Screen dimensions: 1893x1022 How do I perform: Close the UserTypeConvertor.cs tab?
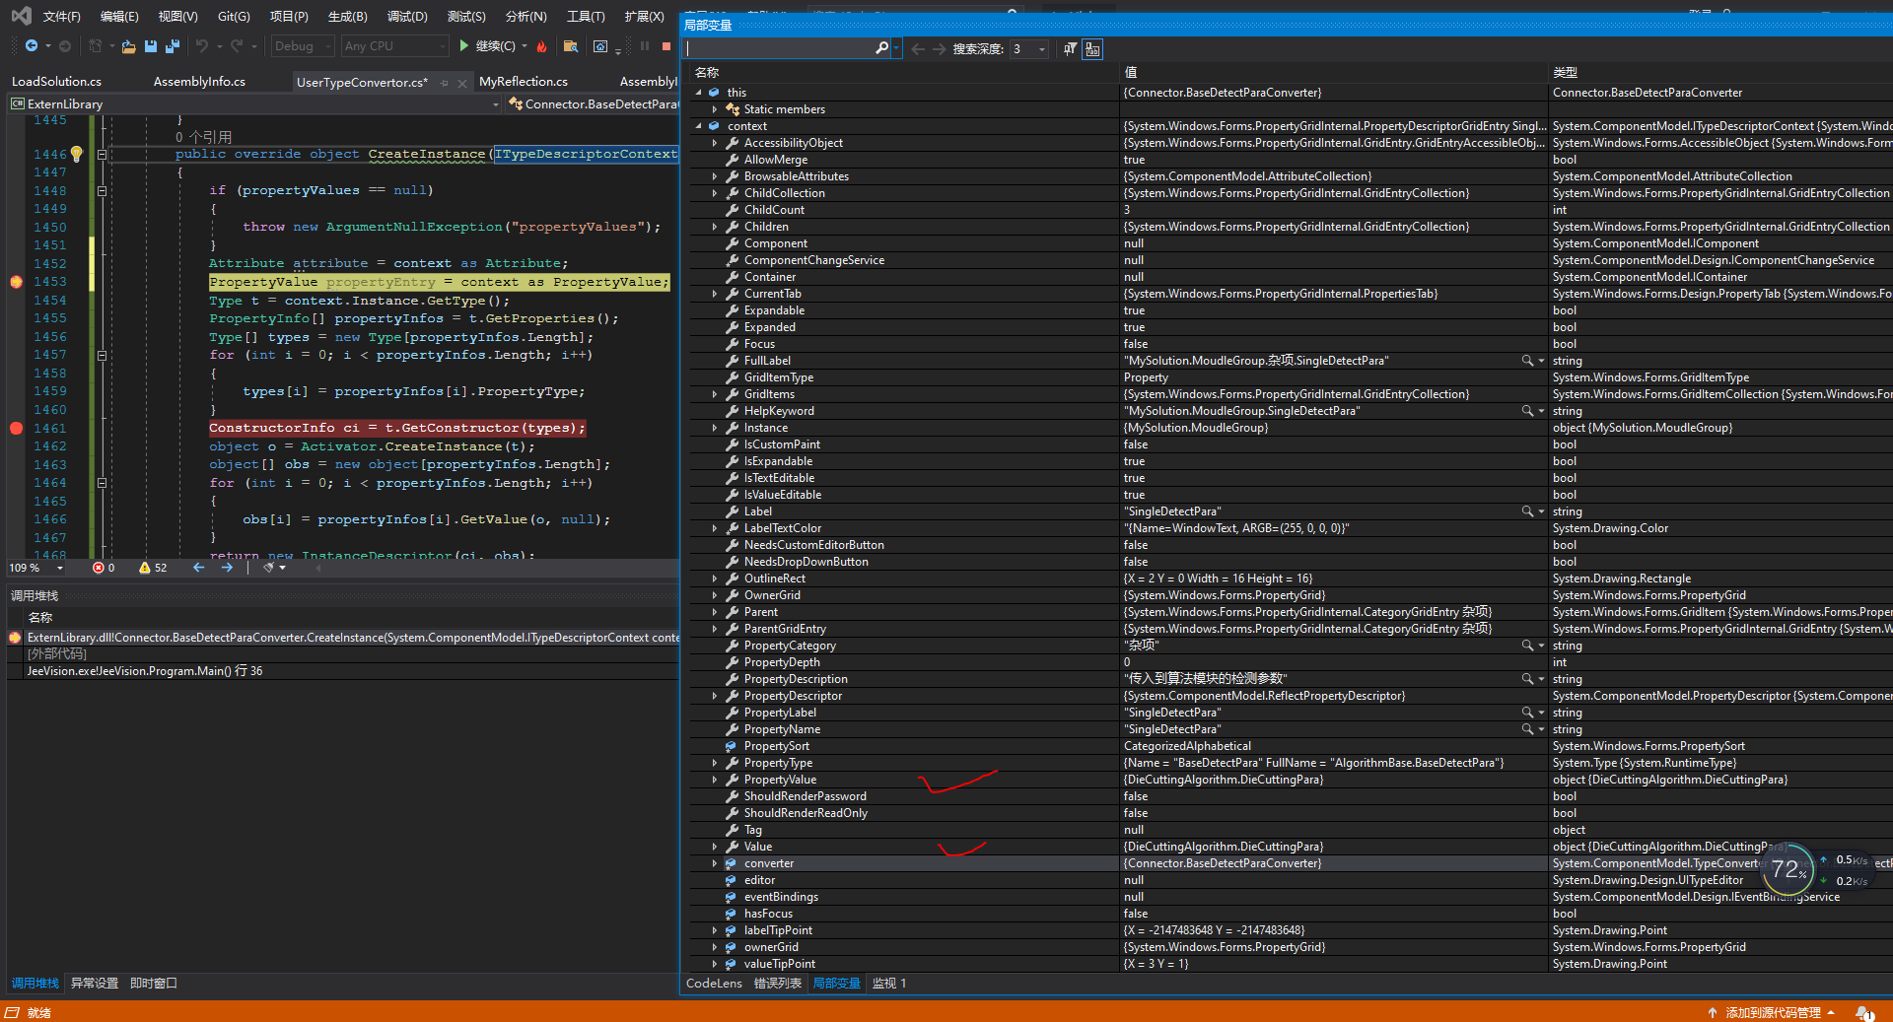click(462, 83)
